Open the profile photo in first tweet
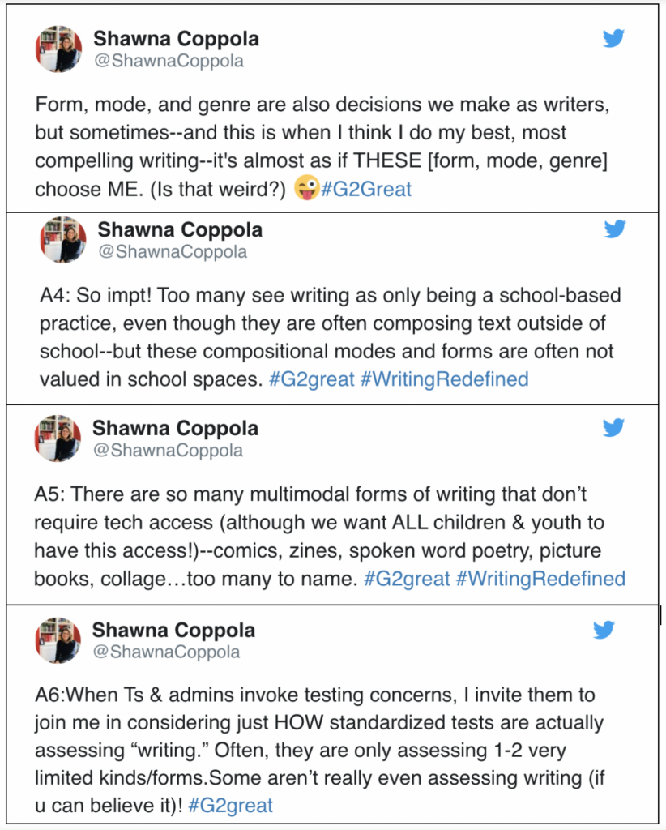666x830 pixels. (58, 49)
